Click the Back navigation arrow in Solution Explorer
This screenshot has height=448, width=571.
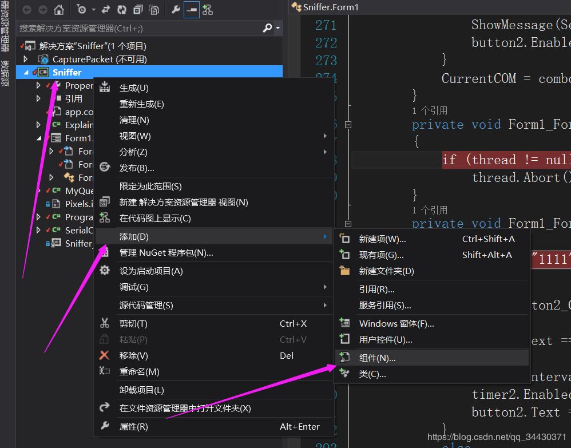coord(27,10)
